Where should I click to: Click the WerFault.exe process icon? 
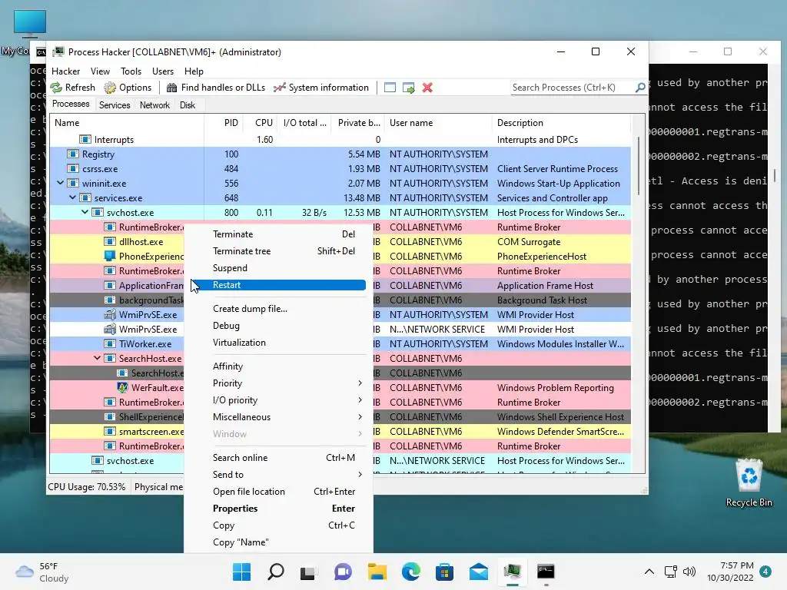[122, 387]
